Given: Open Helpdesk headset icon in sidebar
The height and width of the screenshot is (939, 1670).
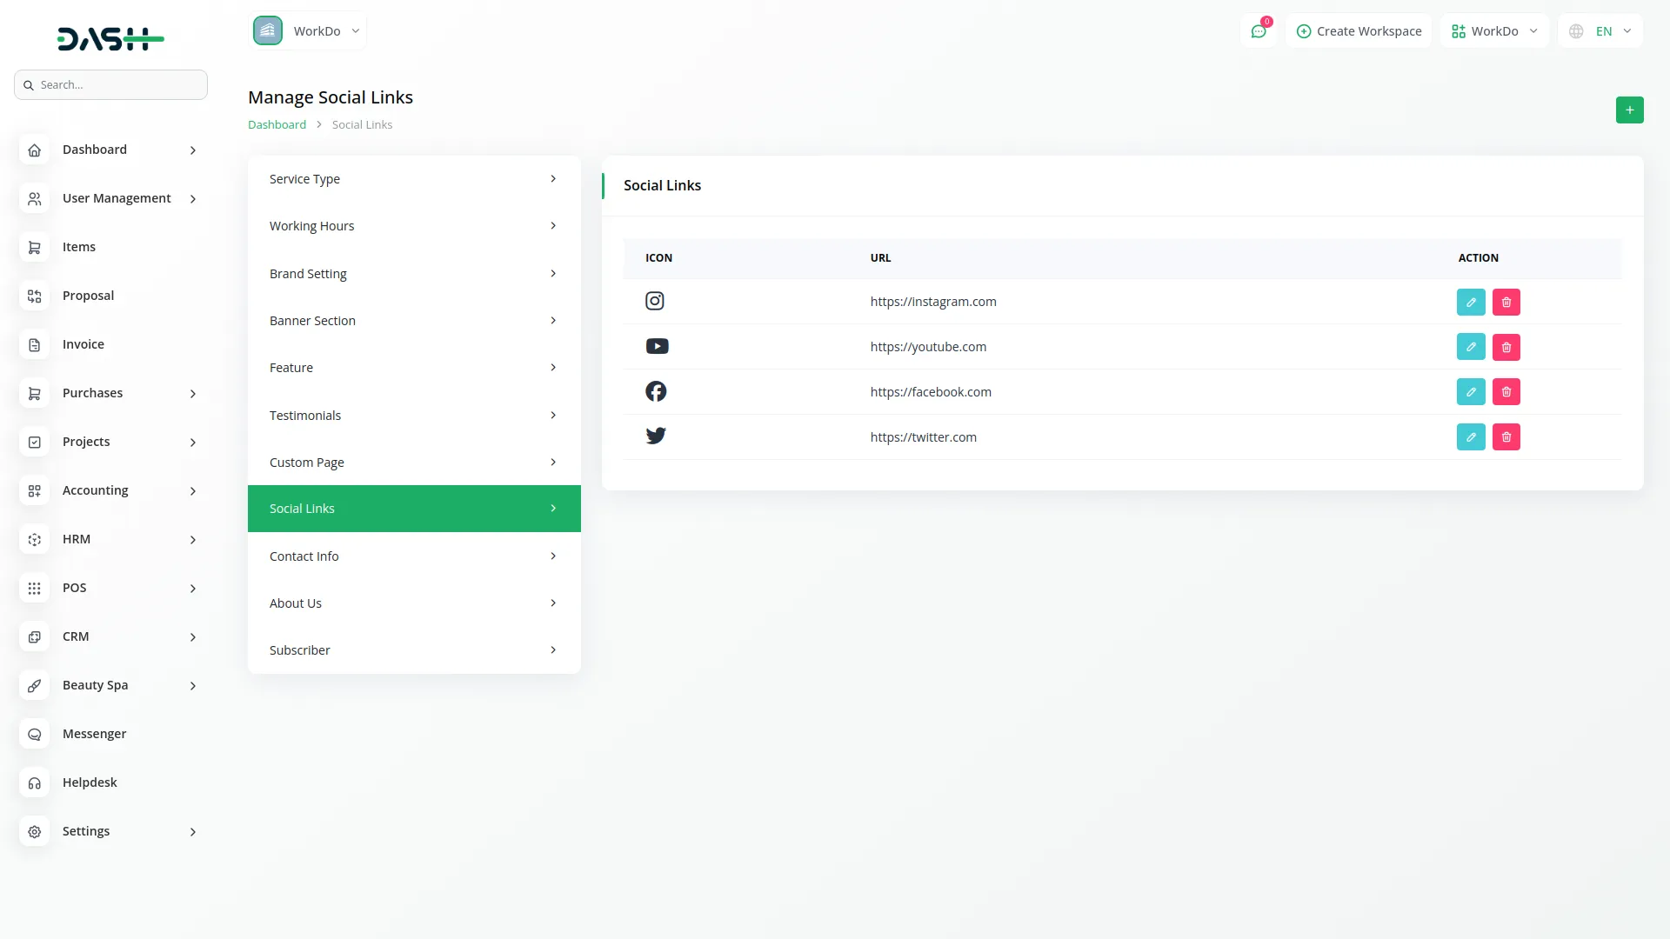Looking at the screenshot, I should point(35,782).
